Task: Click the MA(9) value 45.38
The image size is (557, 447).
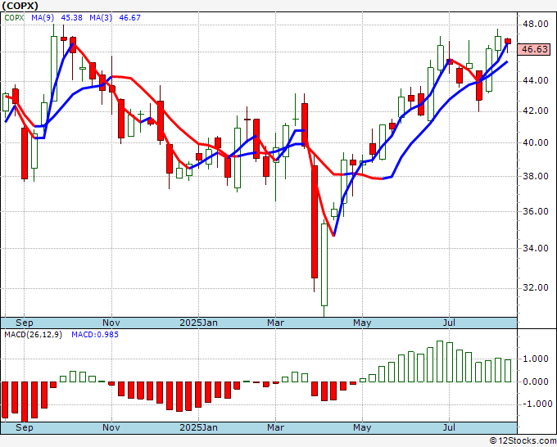Action: (71, 18)
